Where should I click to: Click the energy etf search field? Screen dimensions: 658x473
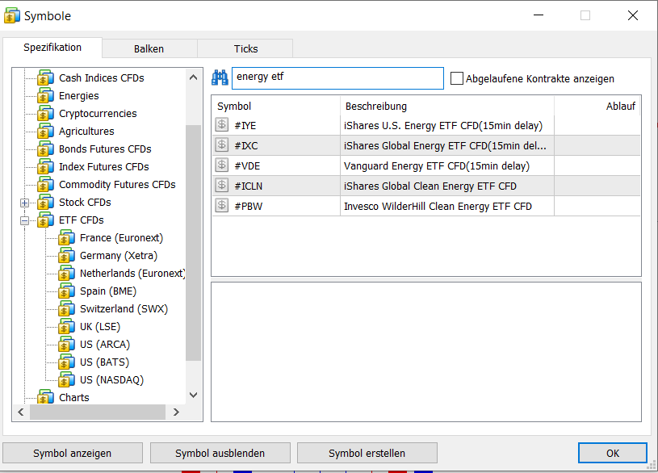[337, 78]
